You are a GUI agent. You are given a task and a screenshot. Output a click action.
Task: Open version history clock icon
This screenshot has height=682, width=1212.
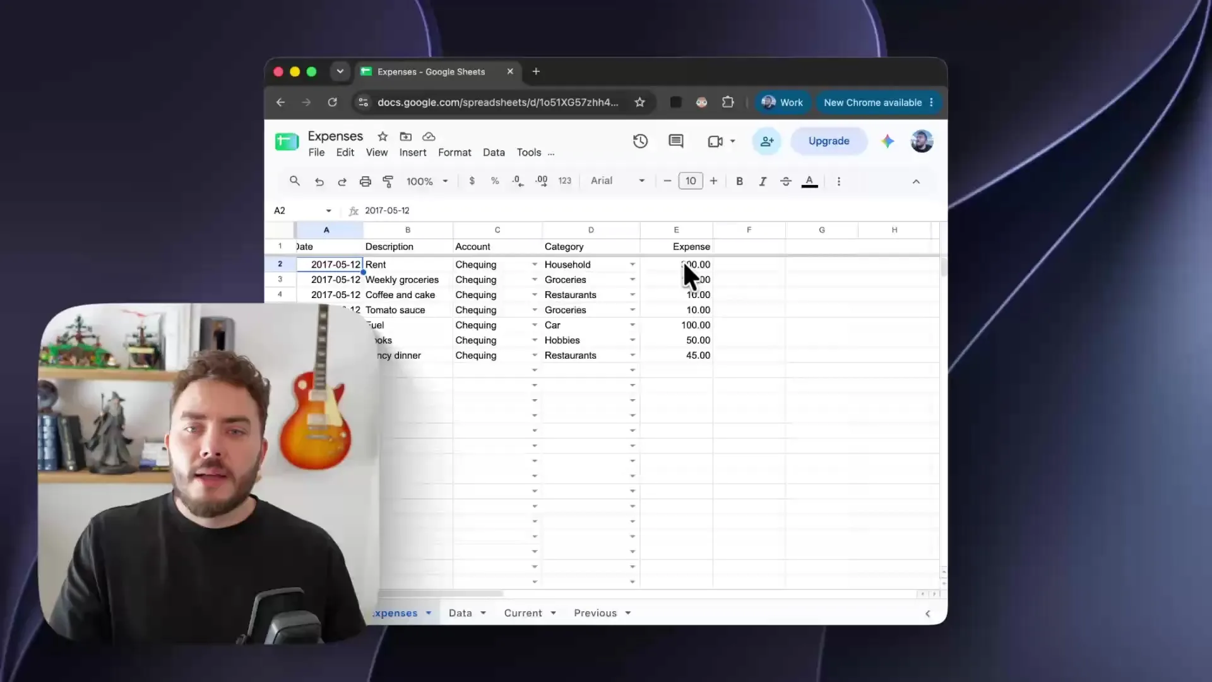click(640, 141)
